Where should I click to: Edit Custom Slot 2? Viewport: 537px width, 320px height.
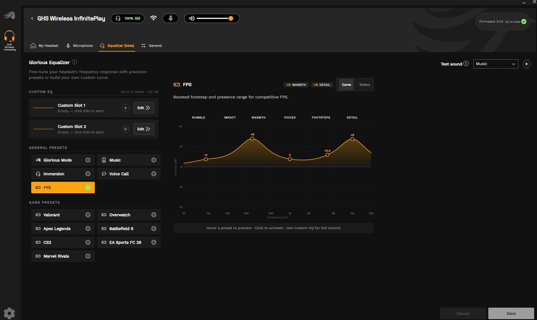click(x=144, y=129)
